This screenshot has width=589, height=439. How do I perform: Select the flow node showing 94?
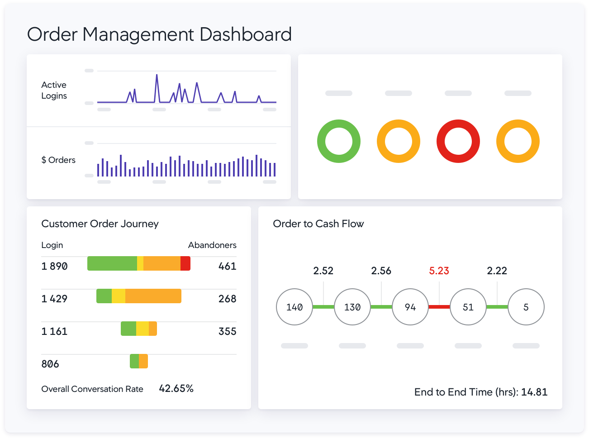coord(410,307)
